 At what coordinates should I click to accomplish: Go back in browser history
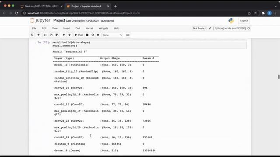(x=4, y=13)
